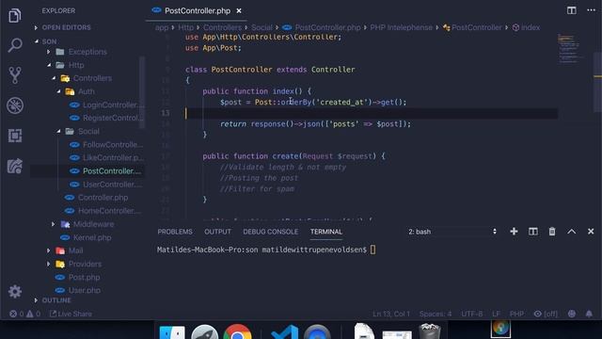Image resolution: width=602 pixels, height=339 pixels.
Task: Open FollowController file in tree
Action: [x=113, y=144]
